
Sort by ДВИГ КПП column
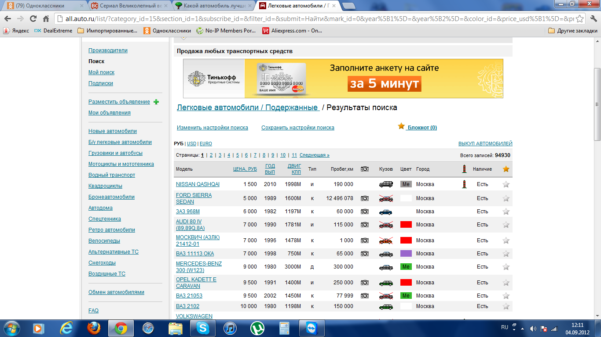[x=294, y=169]
